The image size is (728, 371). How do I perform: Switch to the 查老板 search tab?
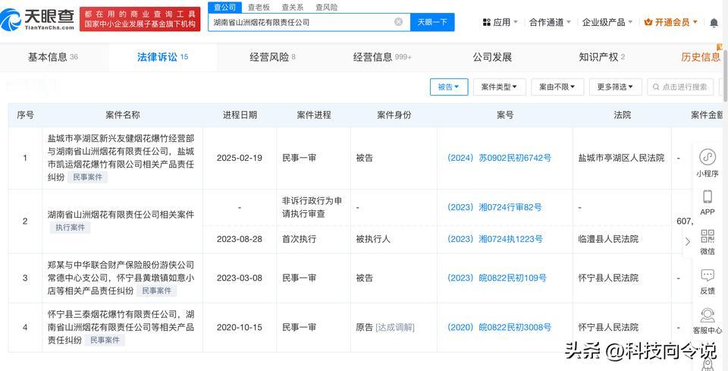click(259, 7)
